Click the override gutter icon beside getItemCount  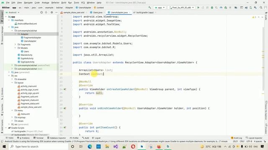(65, 127)
